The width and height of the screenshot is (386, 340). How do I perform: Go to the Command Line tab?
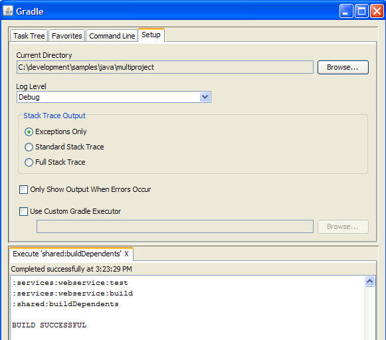click(112, 36)
